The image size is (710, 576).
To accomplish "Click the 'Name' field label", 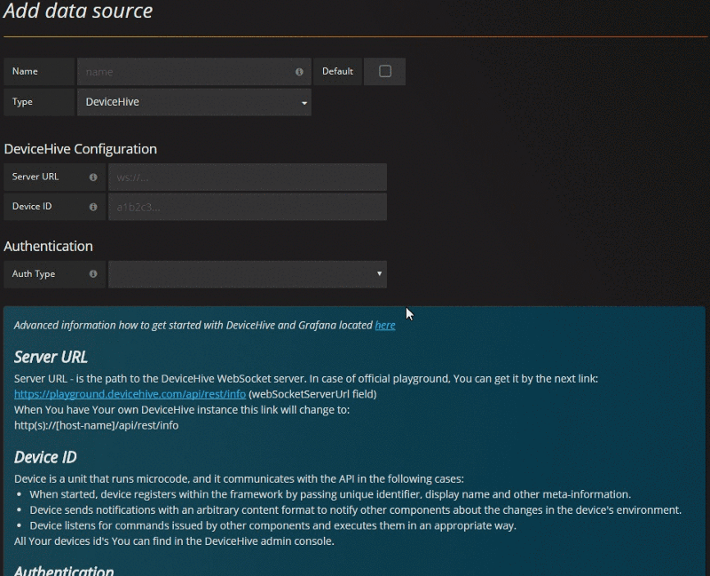I will [25, 71].
